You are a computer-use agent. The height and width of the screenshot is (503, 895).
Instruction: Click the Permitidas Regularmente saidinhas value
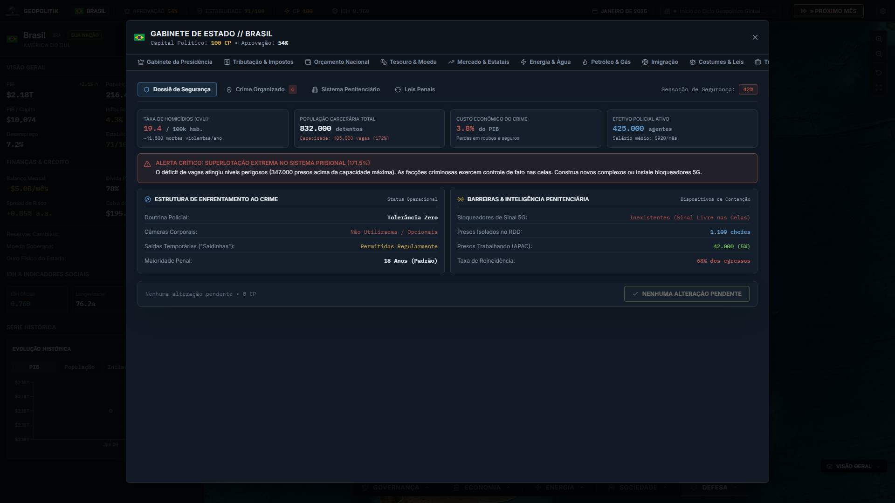click(x=399, y=246)
